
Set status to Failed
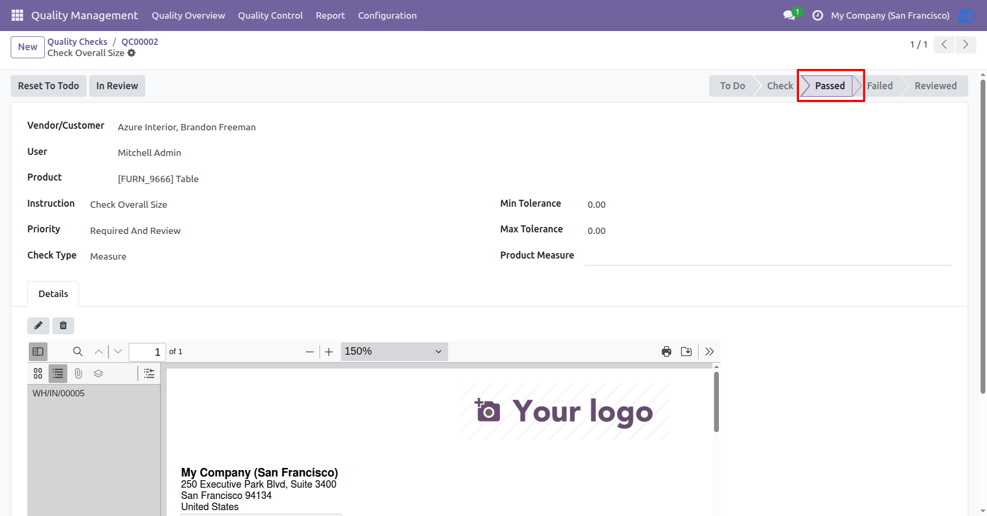(x=880, y=86)
